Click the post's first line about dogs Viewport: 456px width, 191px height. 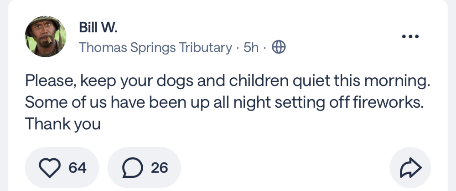[227, 81]
